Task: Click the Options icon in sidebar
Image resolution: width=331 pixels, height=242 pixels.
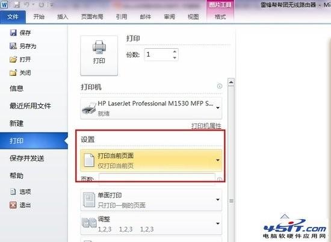Action: (13, 191)
